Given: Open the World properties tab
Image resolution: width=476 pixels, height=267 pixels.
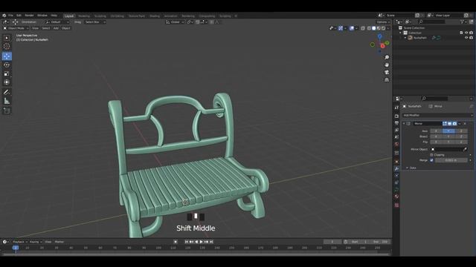Looking at the screenshot, I should coord(396,144).
